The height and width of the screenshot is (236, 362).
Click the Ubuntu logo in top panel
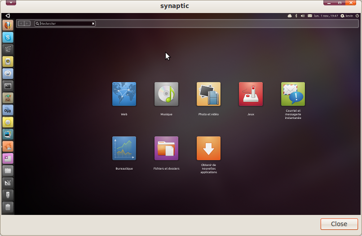[x=8, y=16]
